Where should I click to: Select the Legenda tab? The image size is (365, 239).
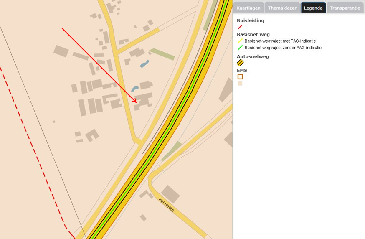pyautogui.click(x=313, y=8)
